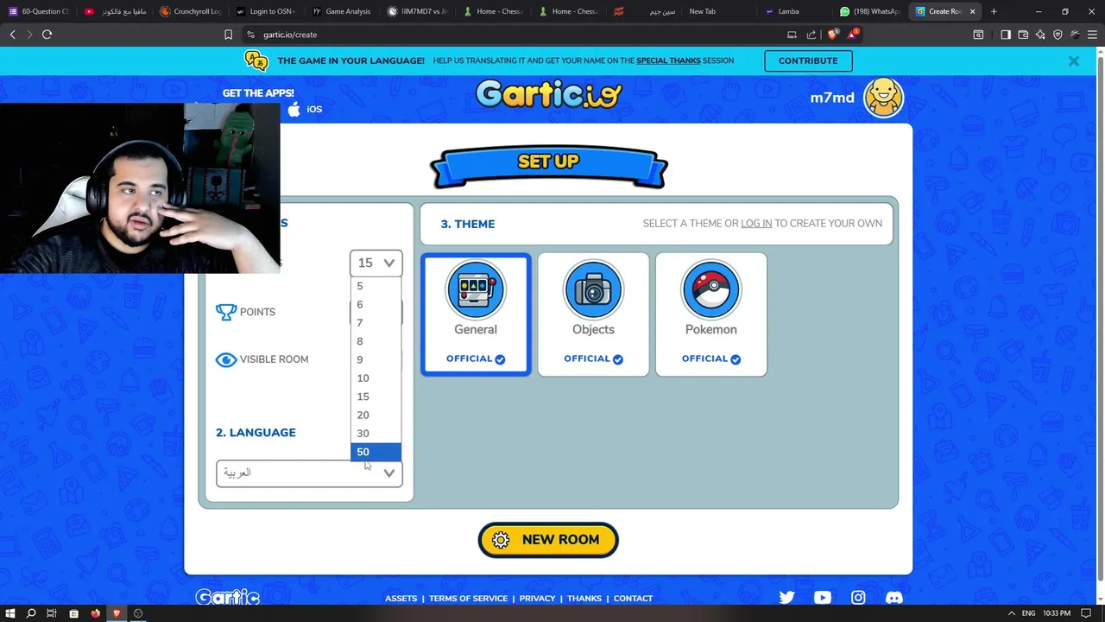Viewport: 1105px width, 622px height.
Task: Choose 9 in players list
Action: coord(376,359)
